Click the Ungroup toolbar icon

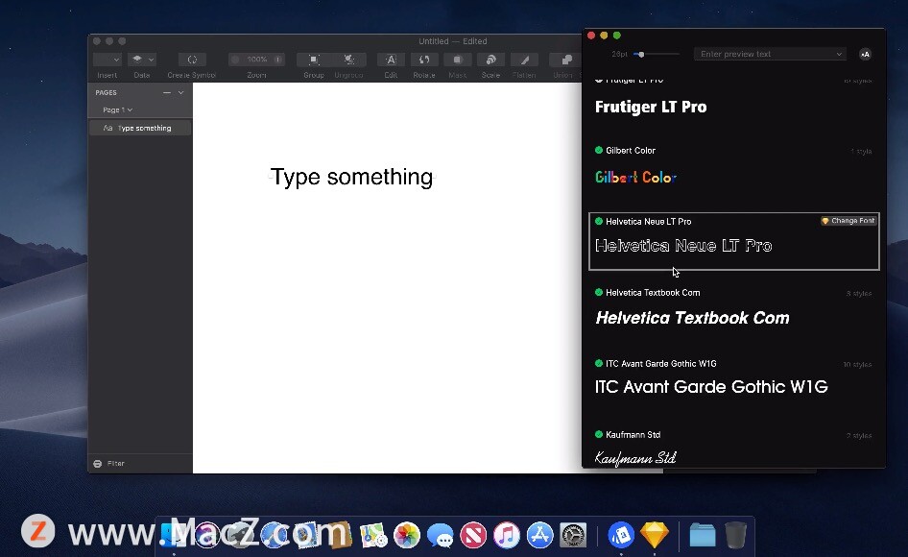coord(348,60)
